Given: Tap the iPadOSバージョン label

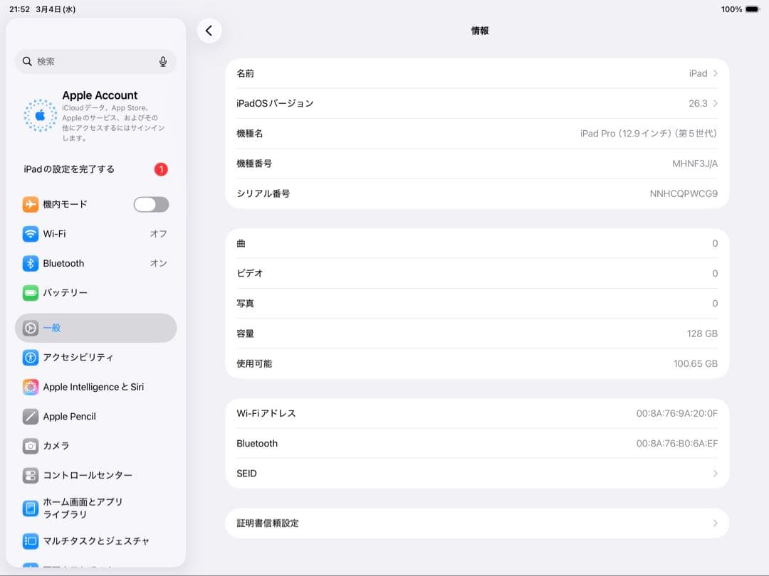Looking at the screenshot, I should click(x=275, y=103).
